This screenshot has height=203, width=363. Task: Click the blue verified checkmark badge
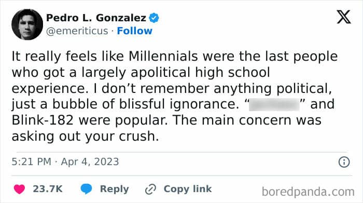(x=154, y=18)
